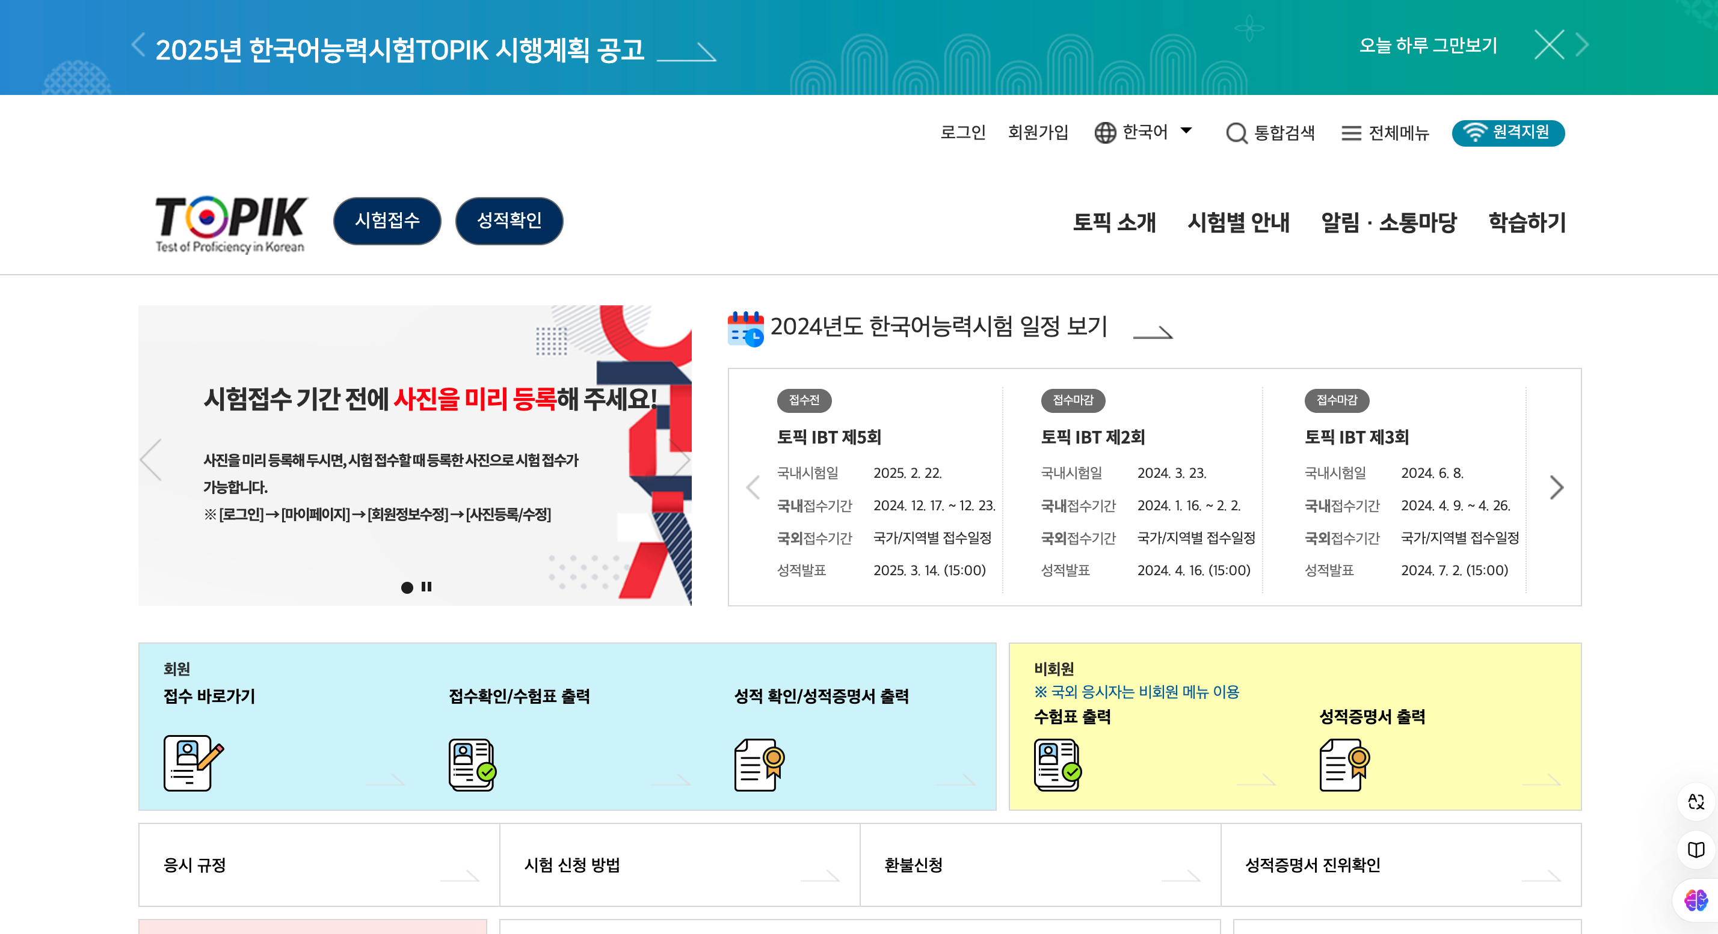
Task: Click the date 2025. 3. 14. (15:00)
Action: point(930,570)
